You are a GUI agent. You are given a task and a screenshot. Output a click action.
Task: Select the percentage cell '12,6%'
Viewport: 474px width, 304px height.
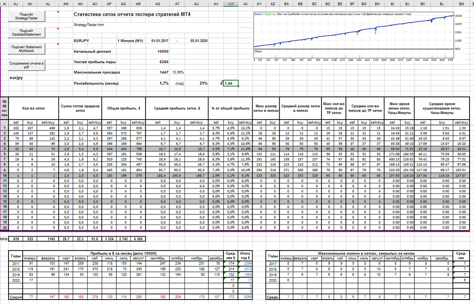pyautogui.click(x=245, y=149)
